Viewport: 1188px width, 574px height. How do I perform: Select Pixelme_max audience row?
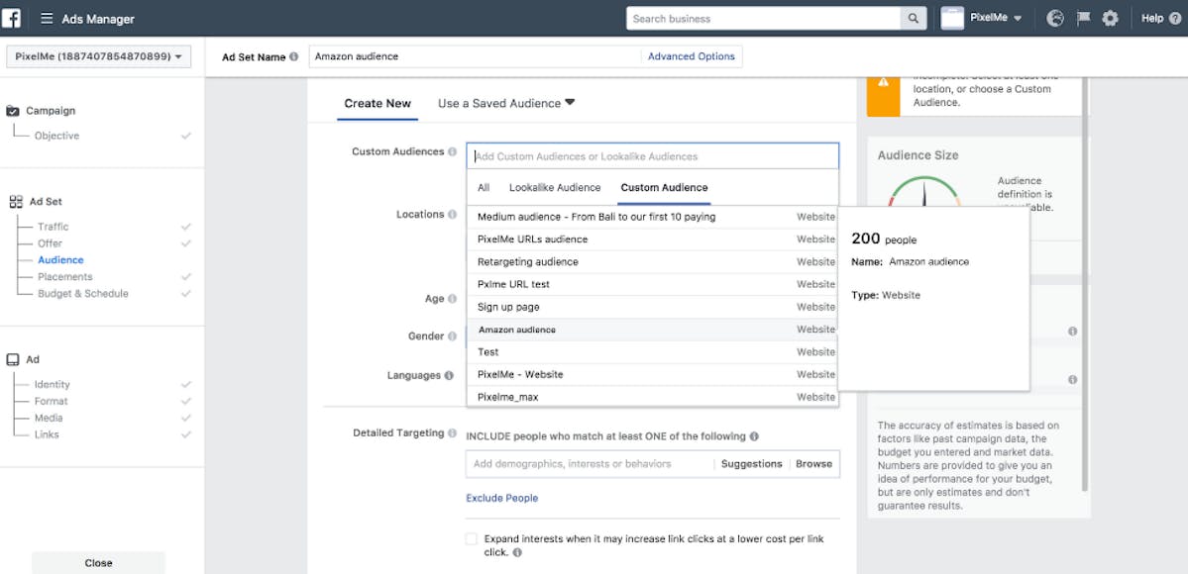pyautogui.click(x=652, y=397)
